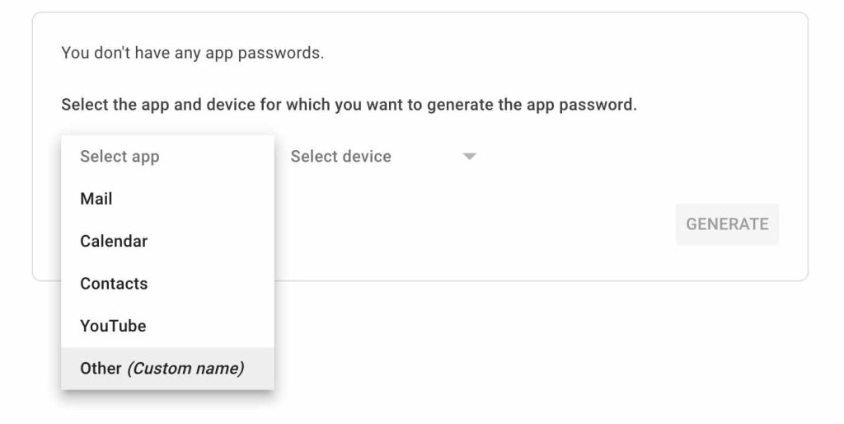
Task: Choose YouTube from the app menu
Action: (x=167, y=326)
